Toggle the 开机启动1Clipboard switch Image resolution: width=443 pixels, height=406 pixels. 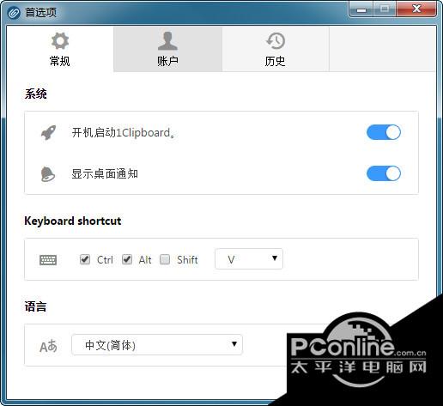(384, 132)
